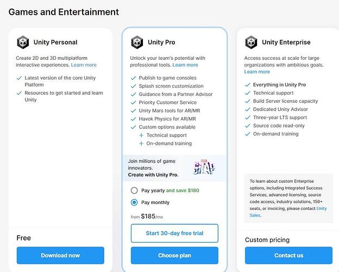This screenshot has height=272, width=339.
Task: Start the 30-day free trial
Action: click(174, 233)
